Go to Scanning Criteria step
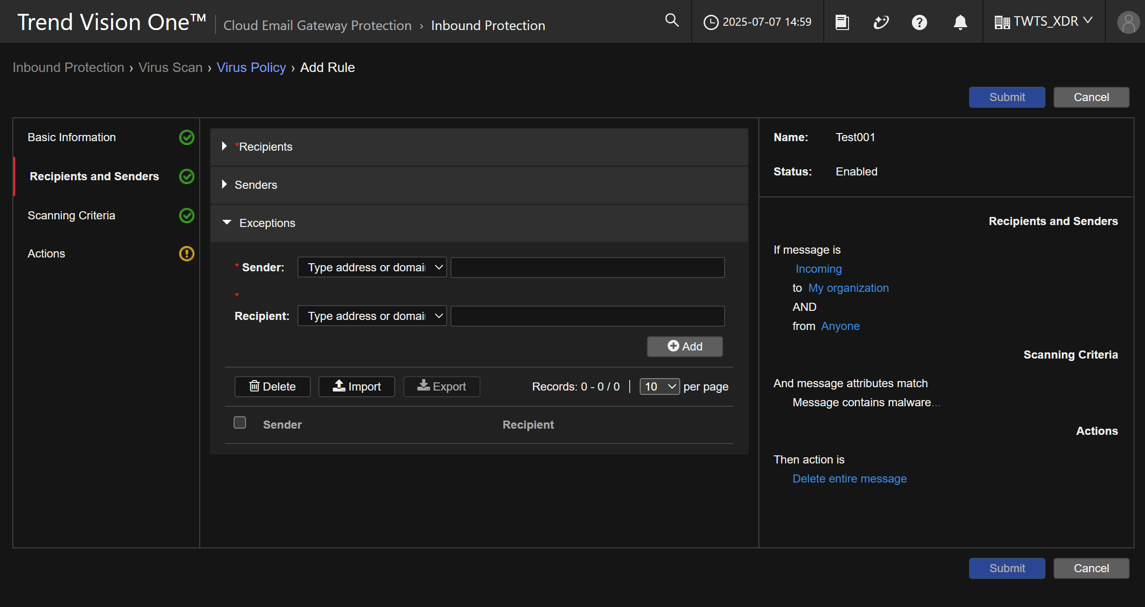 72,215
